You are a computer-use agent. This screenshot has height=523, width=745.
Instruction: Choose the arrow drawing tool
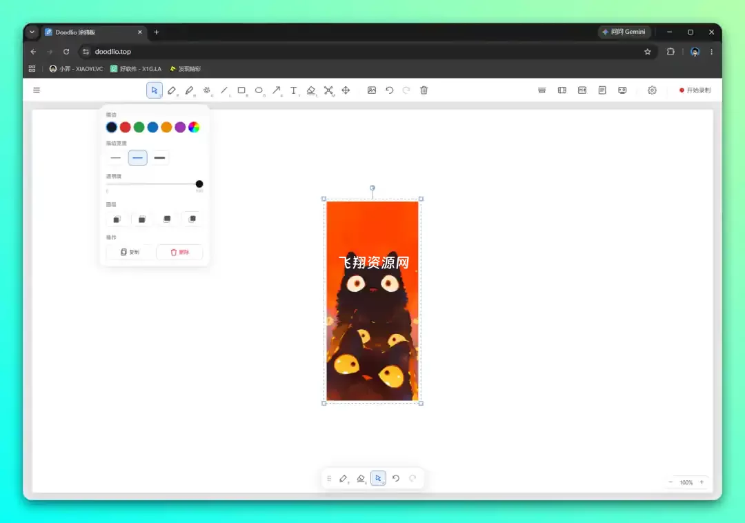click(277, 90)
